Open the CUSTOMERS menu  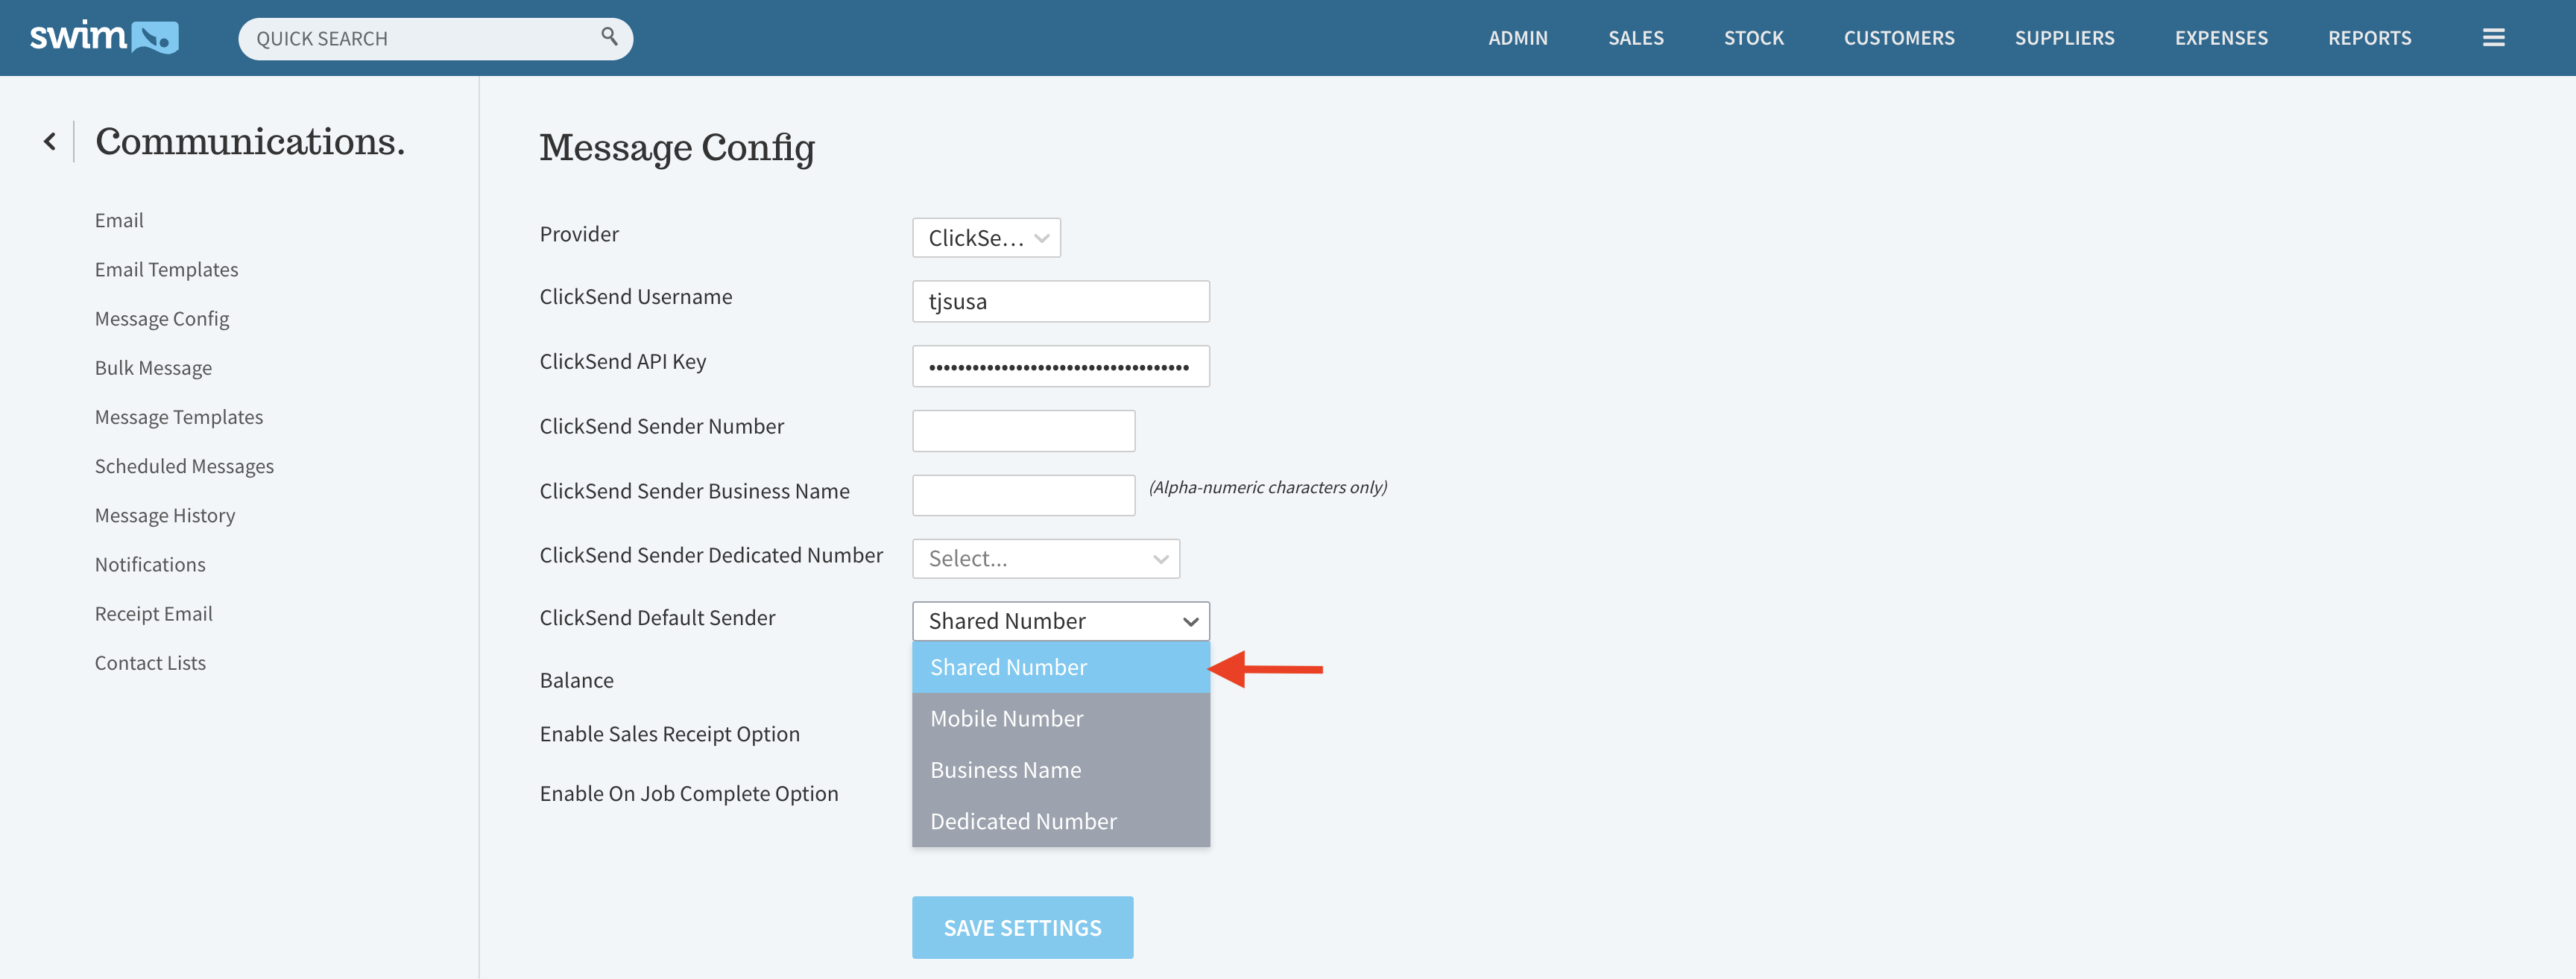pos(1898,38)
